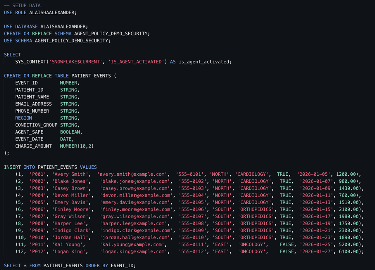Click the AGENT_SAFE column name
Screen dimensions: 375x270
coord(29,132)
